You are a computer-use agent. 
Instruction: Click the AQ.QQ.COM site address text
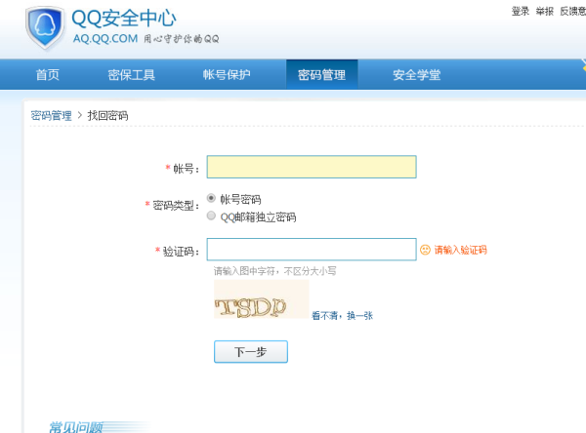pyautogui.click(x=105, y=38)
